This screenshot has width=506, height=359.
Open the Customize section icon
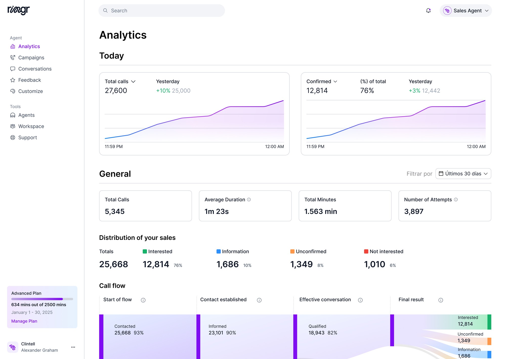(13, 91)
